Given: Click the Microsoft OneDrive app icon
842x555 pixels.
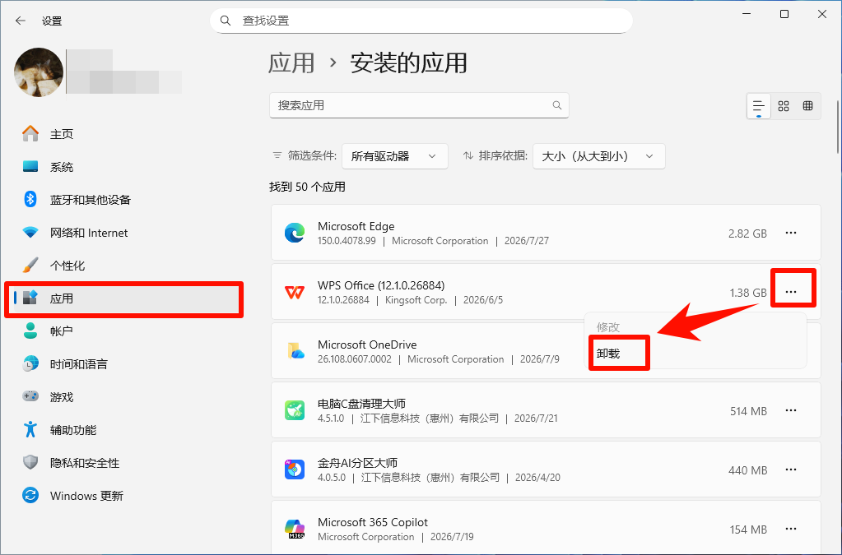Looking at the screenshot, I should pyautogui.click(x=295, y=351).
